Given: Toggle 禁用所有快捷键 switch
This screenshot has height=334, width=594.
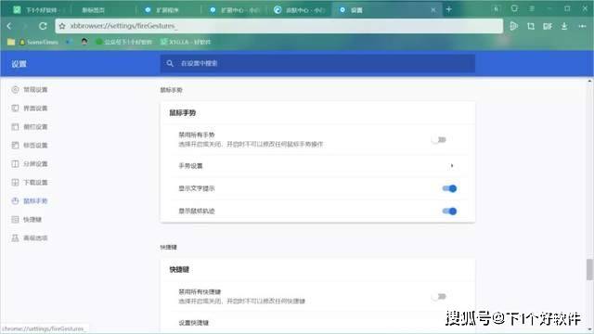Looking at the screenshot, I should coord(439,297).
